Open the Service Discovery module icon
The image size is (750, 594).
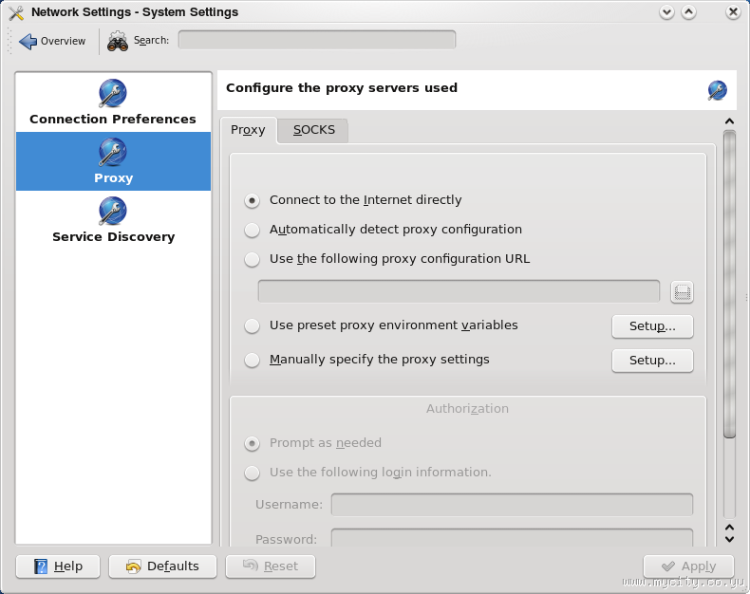tap(113, 211)
